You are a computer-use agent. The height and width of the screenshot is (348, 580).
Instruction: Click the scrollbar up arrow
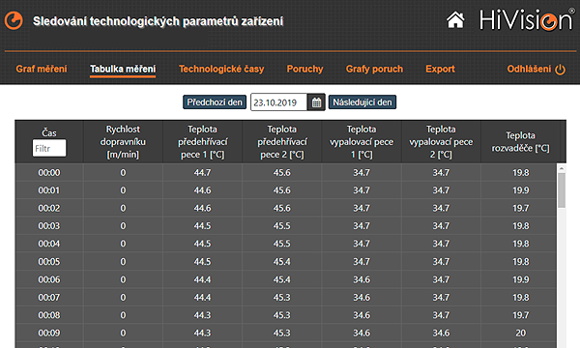pos(561,168)
